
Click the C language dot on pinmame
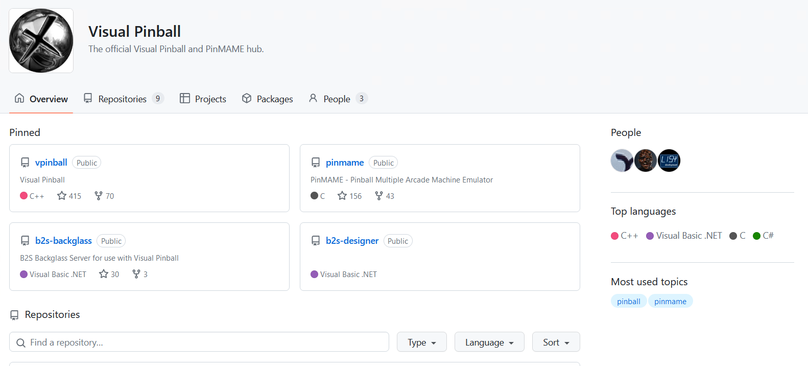(315, 196)
